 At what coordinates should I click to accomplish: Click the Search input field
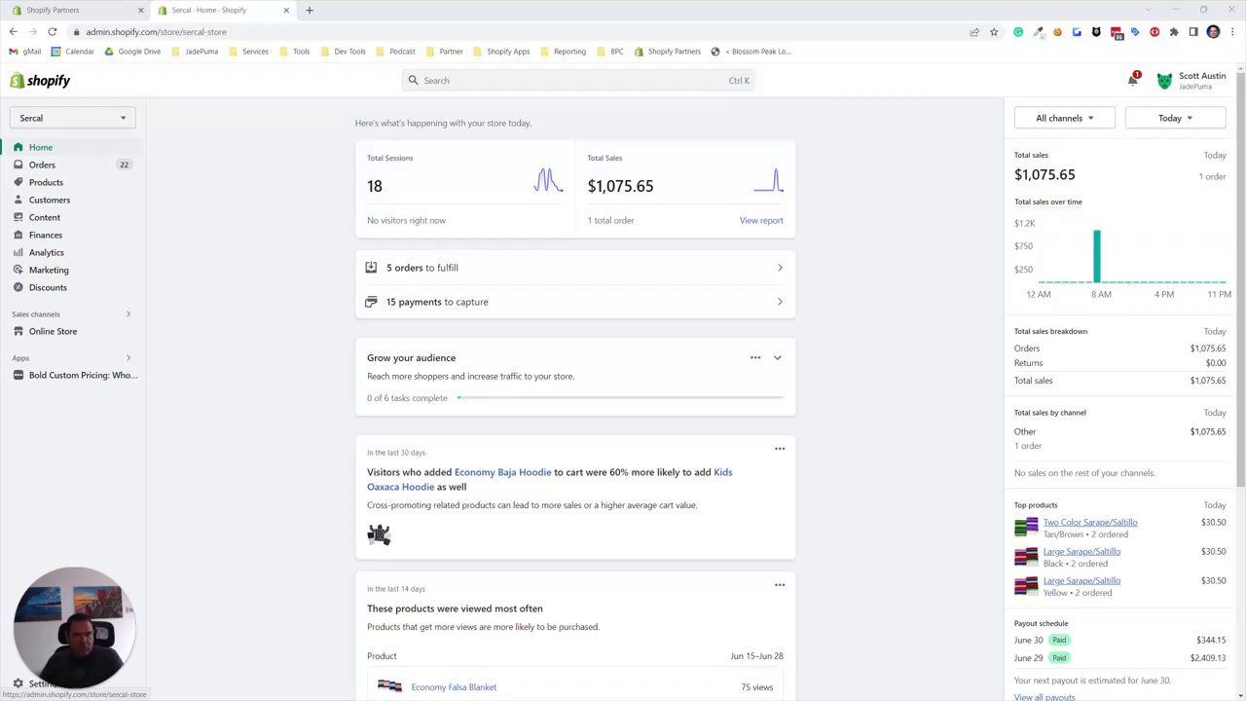[578, 80]
